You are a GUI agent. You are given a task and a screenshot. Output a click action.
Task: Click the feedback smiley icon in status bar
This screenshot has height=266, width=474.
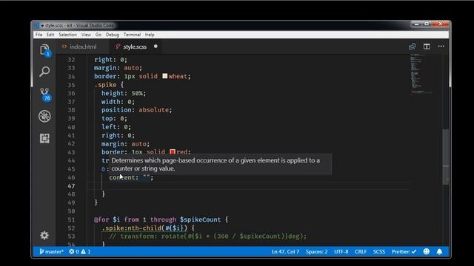coord(427,251)
